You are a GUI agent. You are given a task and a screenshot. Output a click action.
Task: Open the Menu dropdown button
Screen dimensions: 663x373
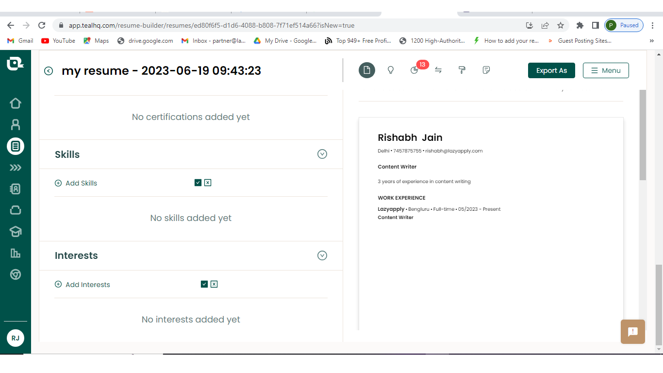coord(606,70)
